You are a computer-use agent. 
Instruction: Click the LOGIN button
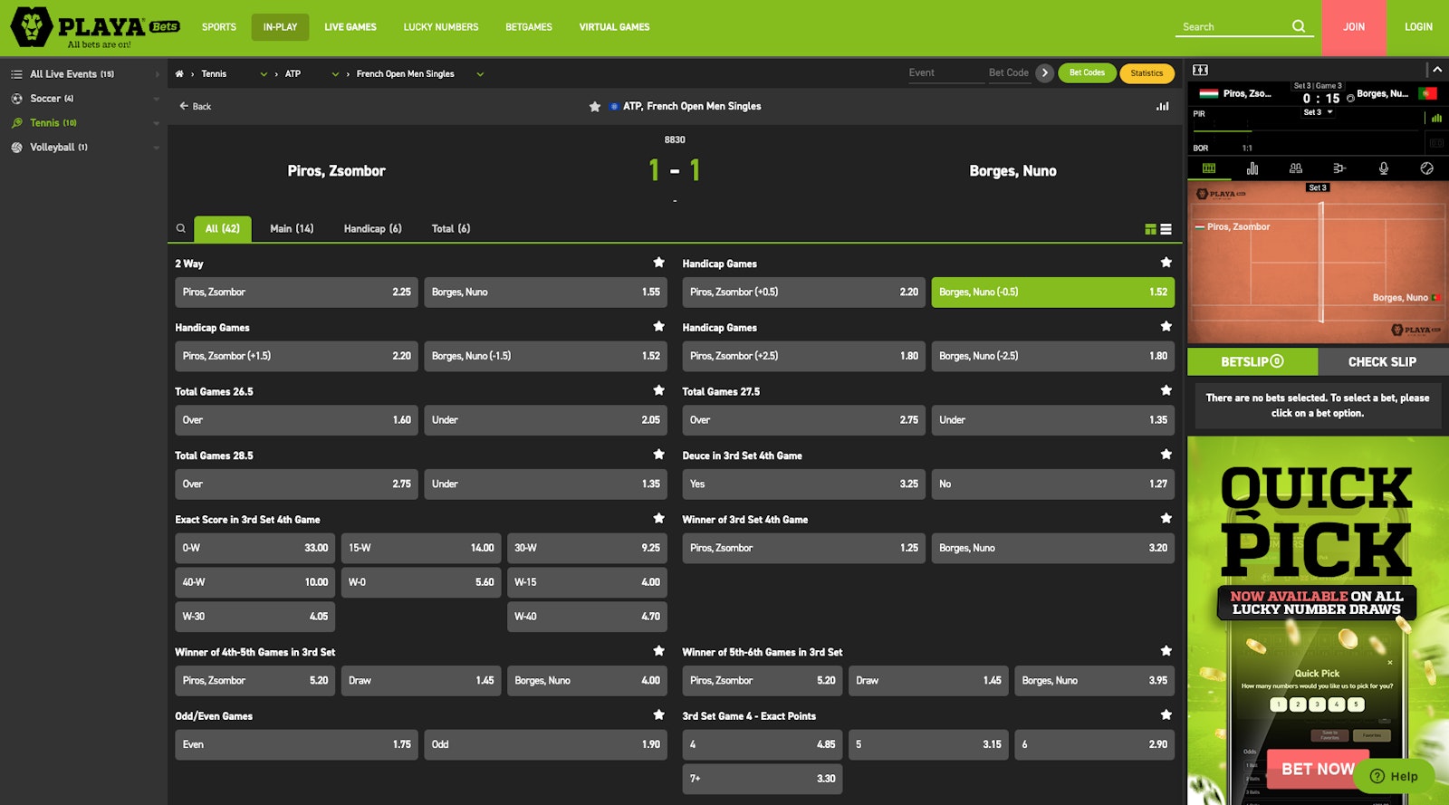[x=1418, y=27]
